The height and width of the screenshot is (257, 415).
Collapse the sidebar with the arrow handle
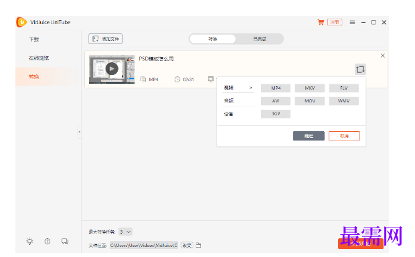pyautogui.click(x=80, y=132)
